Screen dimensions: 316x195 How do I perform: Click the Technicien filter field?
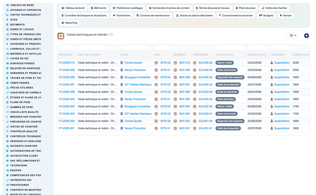click(280, 48)
